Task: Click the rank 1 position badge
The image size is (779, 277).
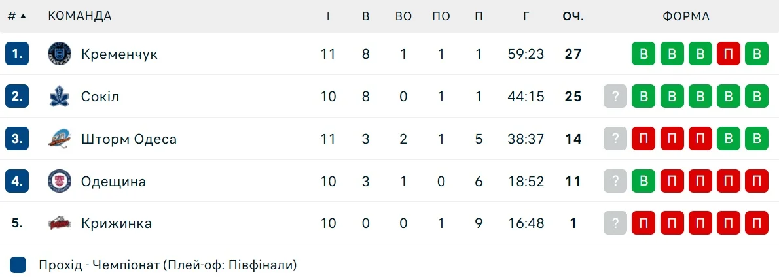Action: click(17, 54)
